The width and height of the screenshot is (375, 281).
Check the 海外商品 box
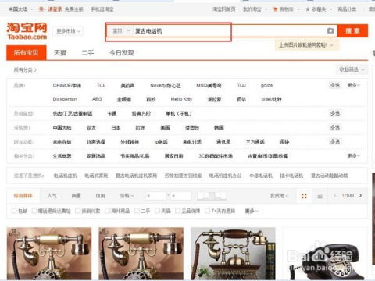[x=107, y=211]
